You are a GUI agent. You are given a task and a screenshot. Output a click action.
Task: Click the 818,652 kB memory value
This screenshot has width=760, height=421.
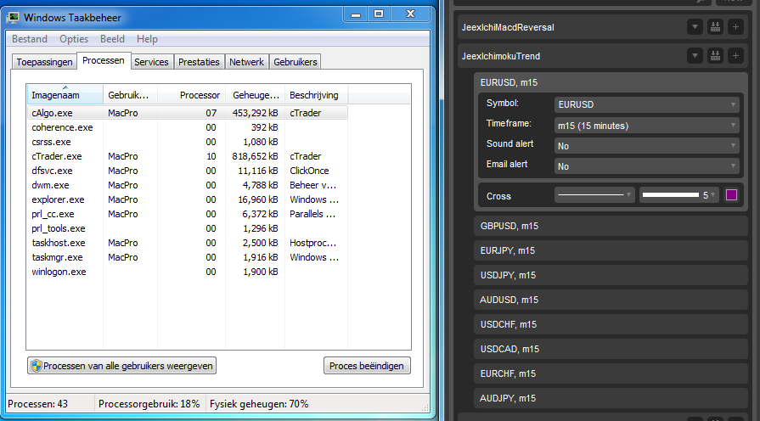(255, 156)
